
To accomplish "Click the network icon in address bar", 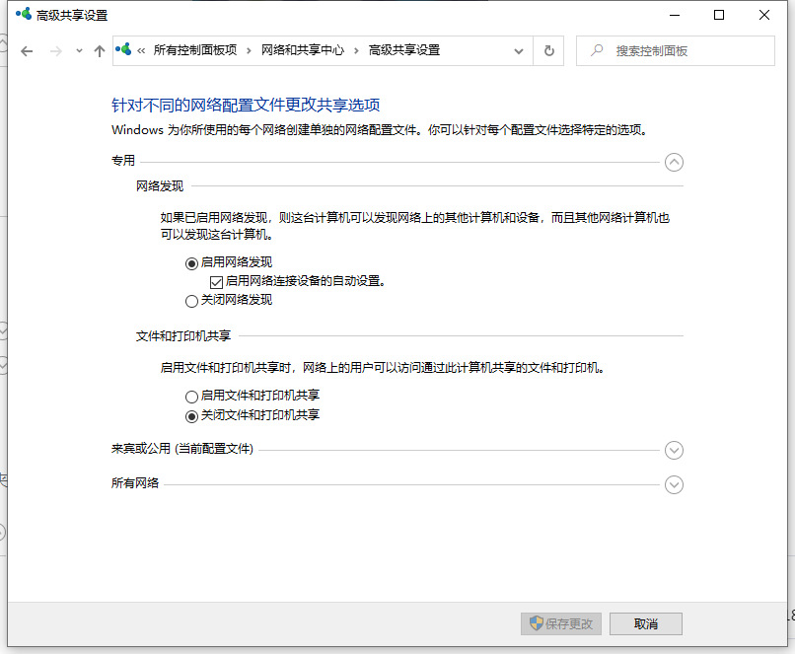I will (x=124, y=50).
